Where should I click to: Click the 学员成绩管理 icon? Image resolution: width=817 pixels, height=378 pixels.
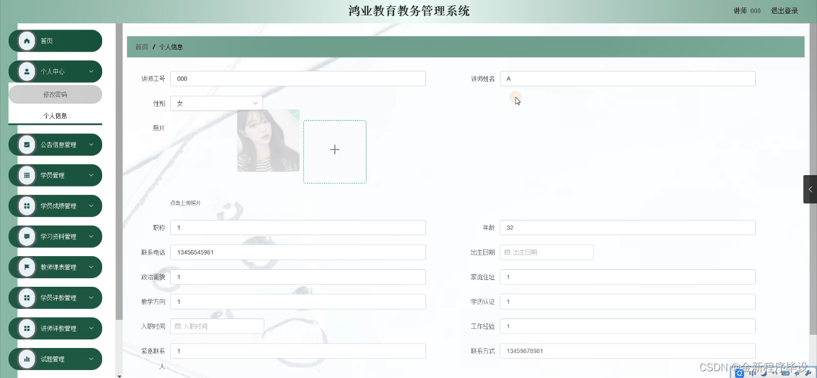[27, 206]
